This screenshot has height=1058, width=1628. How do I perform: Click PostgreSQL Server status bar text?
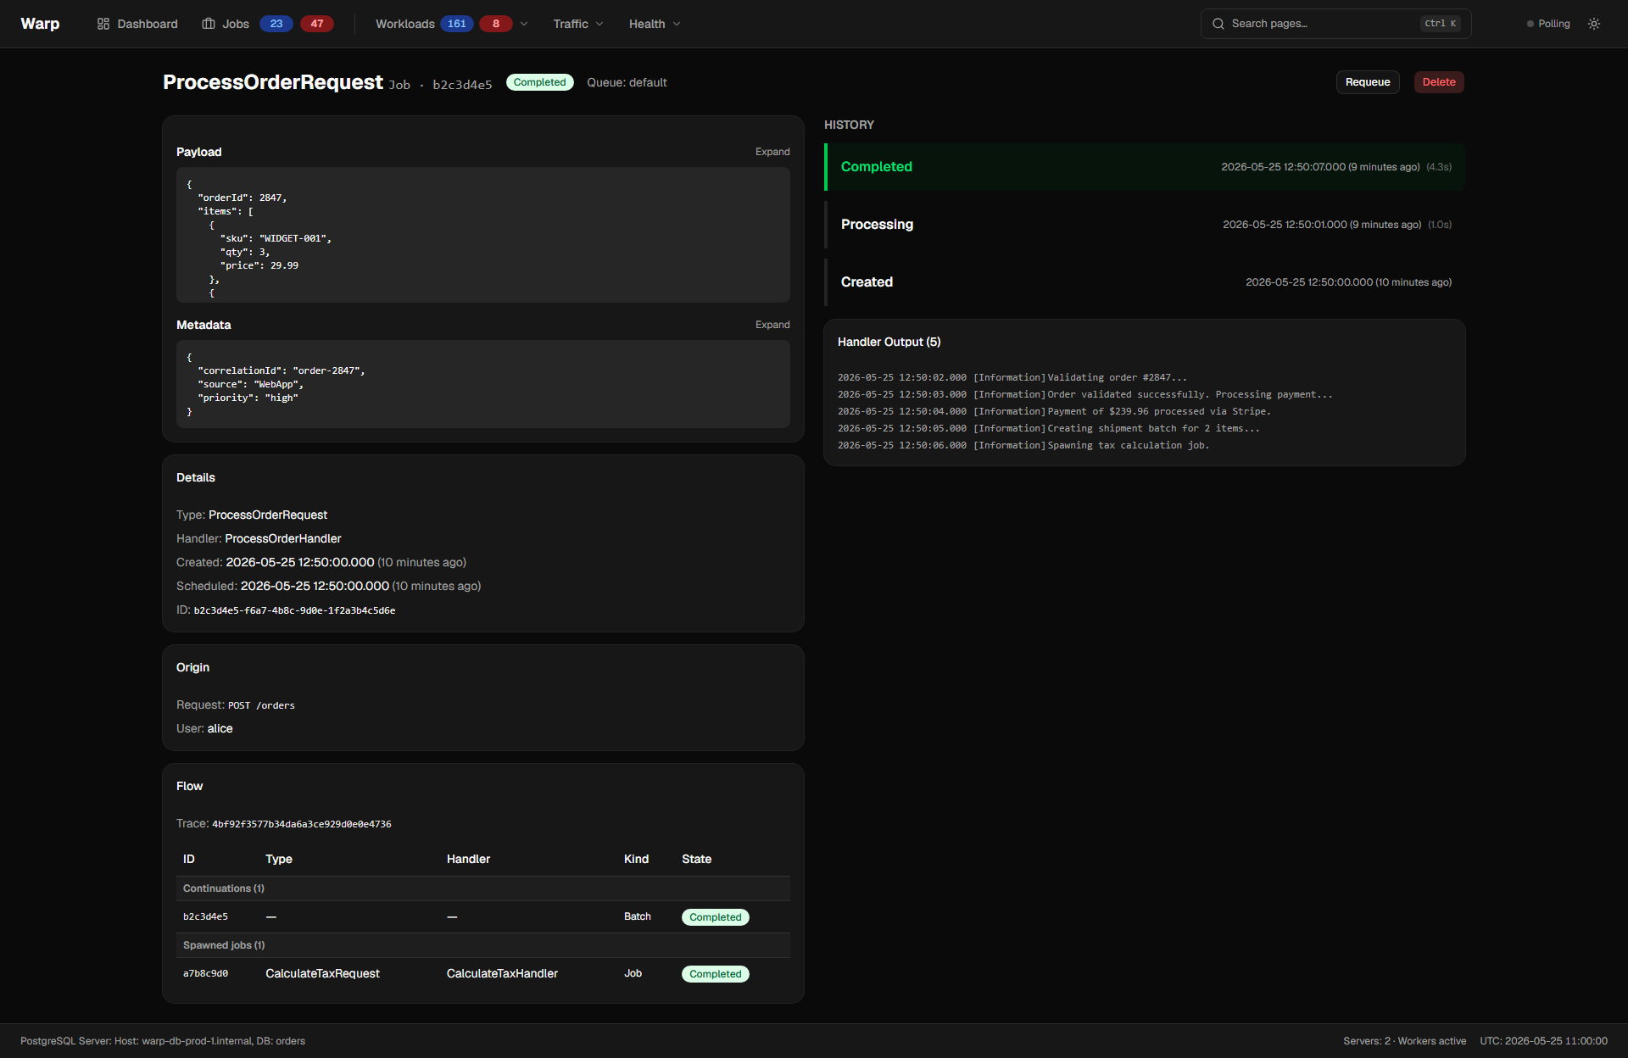[163, 1041]
